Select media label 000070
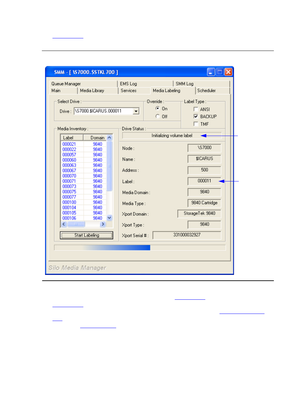The width and height of the screenshot is (307, 398). click(69, 176)
